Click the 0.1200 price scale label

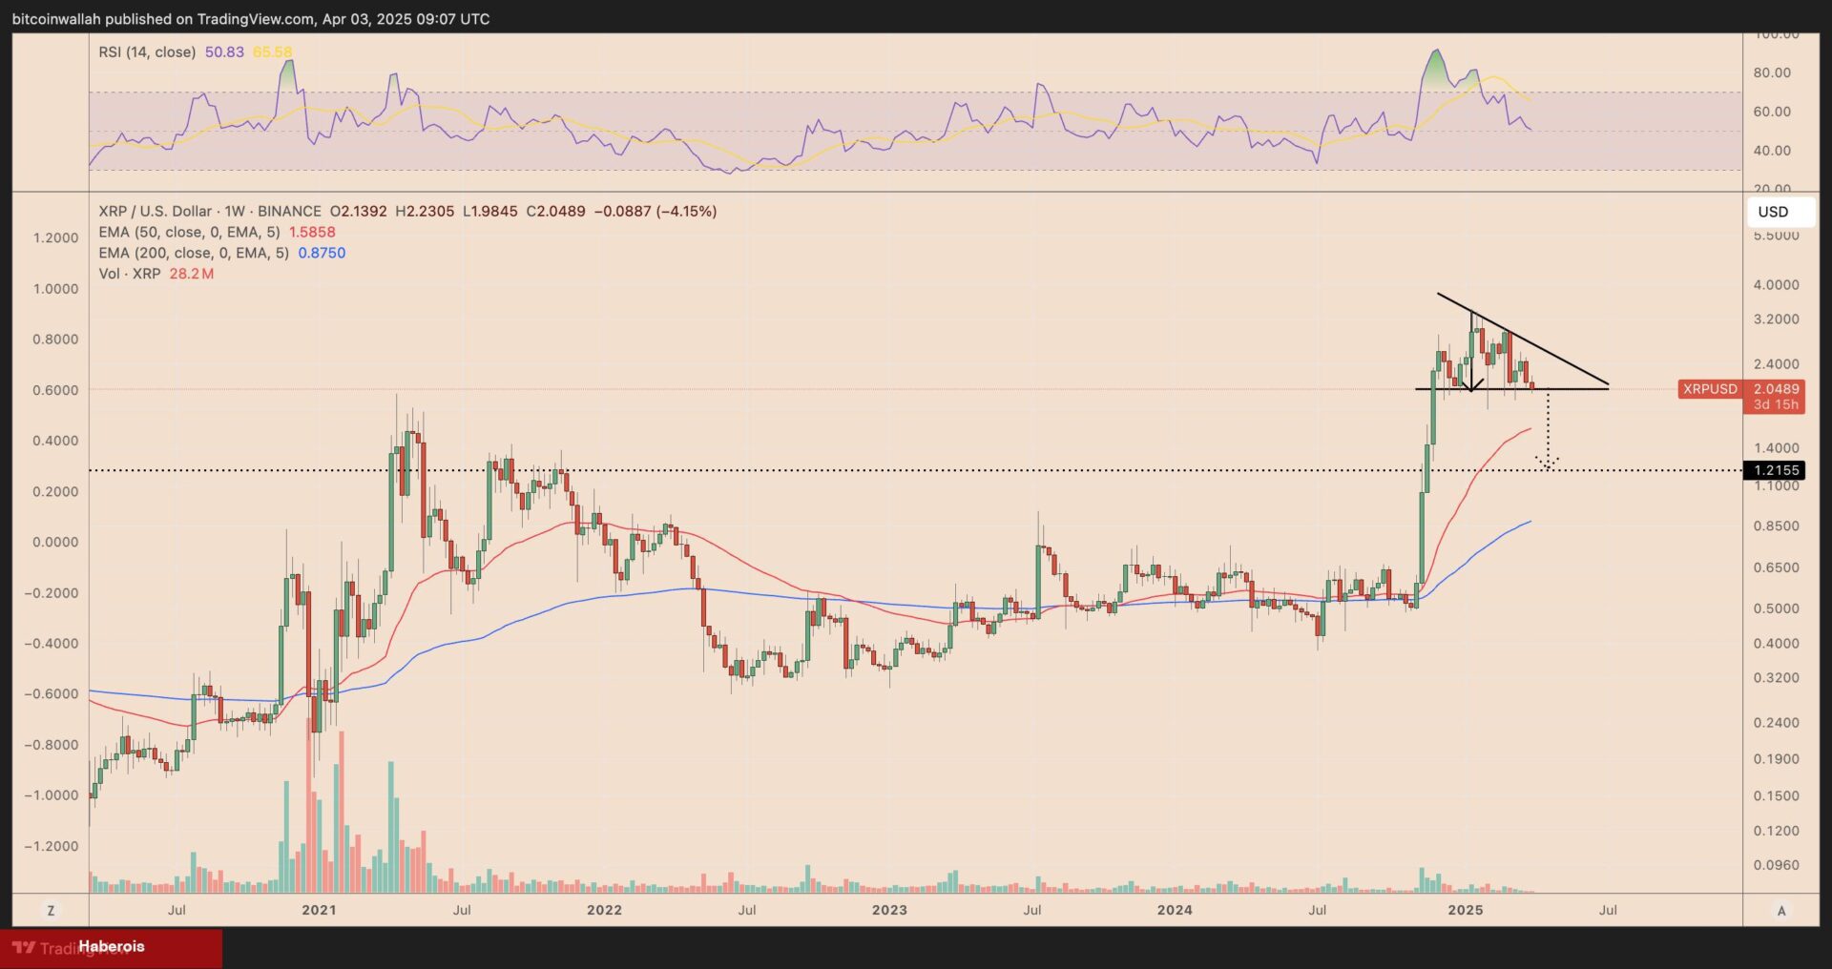click(x=1777, y=831)
